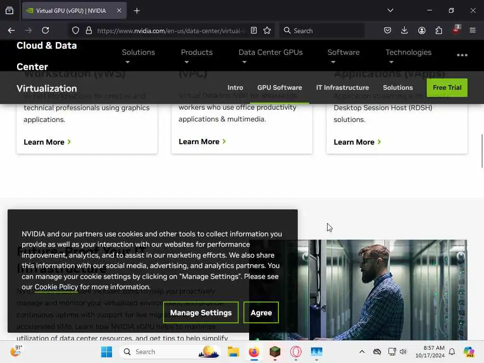
Task: Reload the current NVIDIA page
Action: click(x=45, y=30)
